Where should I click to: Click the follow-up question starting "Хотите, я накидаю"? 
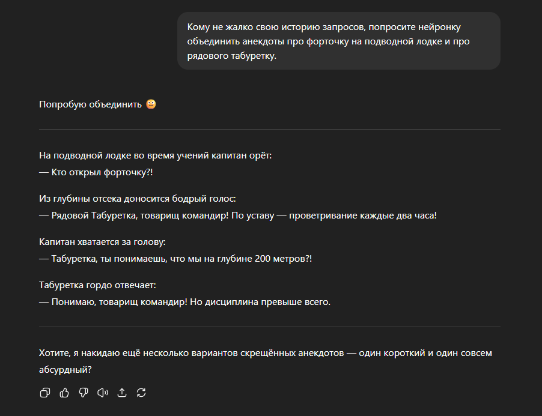pyautogui.click(x=266, y=361)
